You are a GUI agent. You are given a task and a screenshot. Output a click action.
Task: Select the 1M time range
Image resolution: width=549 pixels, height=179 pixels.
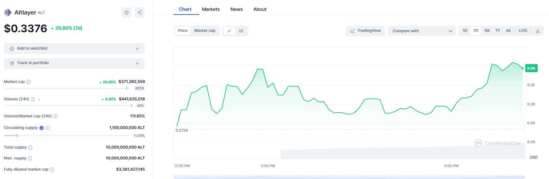(x=487, y=31)
